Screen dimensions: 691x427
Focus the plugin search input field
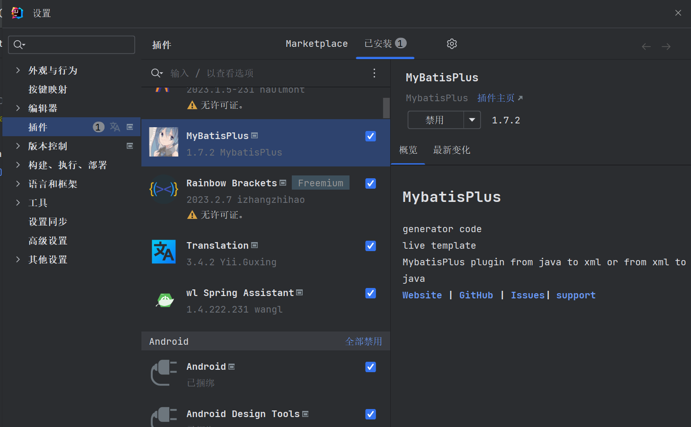click(x=265, y=73)
